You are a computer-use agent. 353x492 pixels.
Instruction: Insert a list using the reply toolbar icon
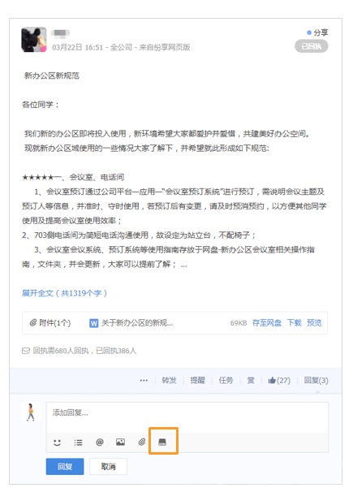(x=78, y=442)
